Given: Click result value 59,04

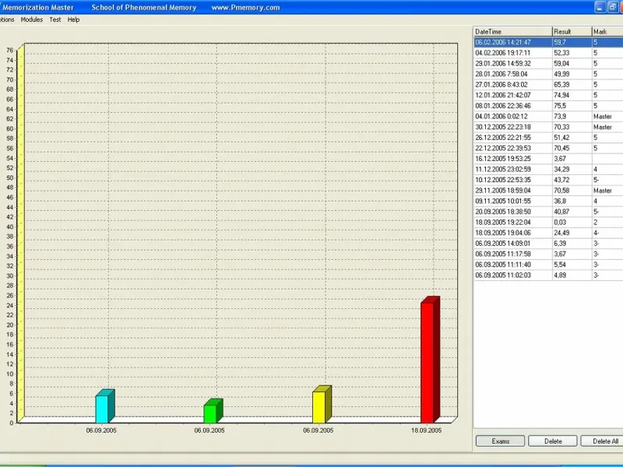Looking at the screenshot, I should click(561, 64).
